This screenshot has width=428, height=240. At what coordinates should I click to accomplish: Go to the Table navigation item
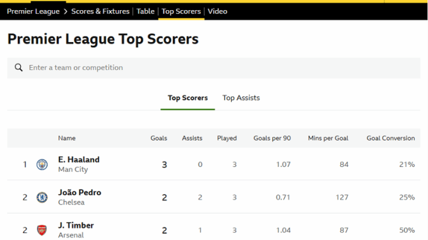(x=145, y=11)
